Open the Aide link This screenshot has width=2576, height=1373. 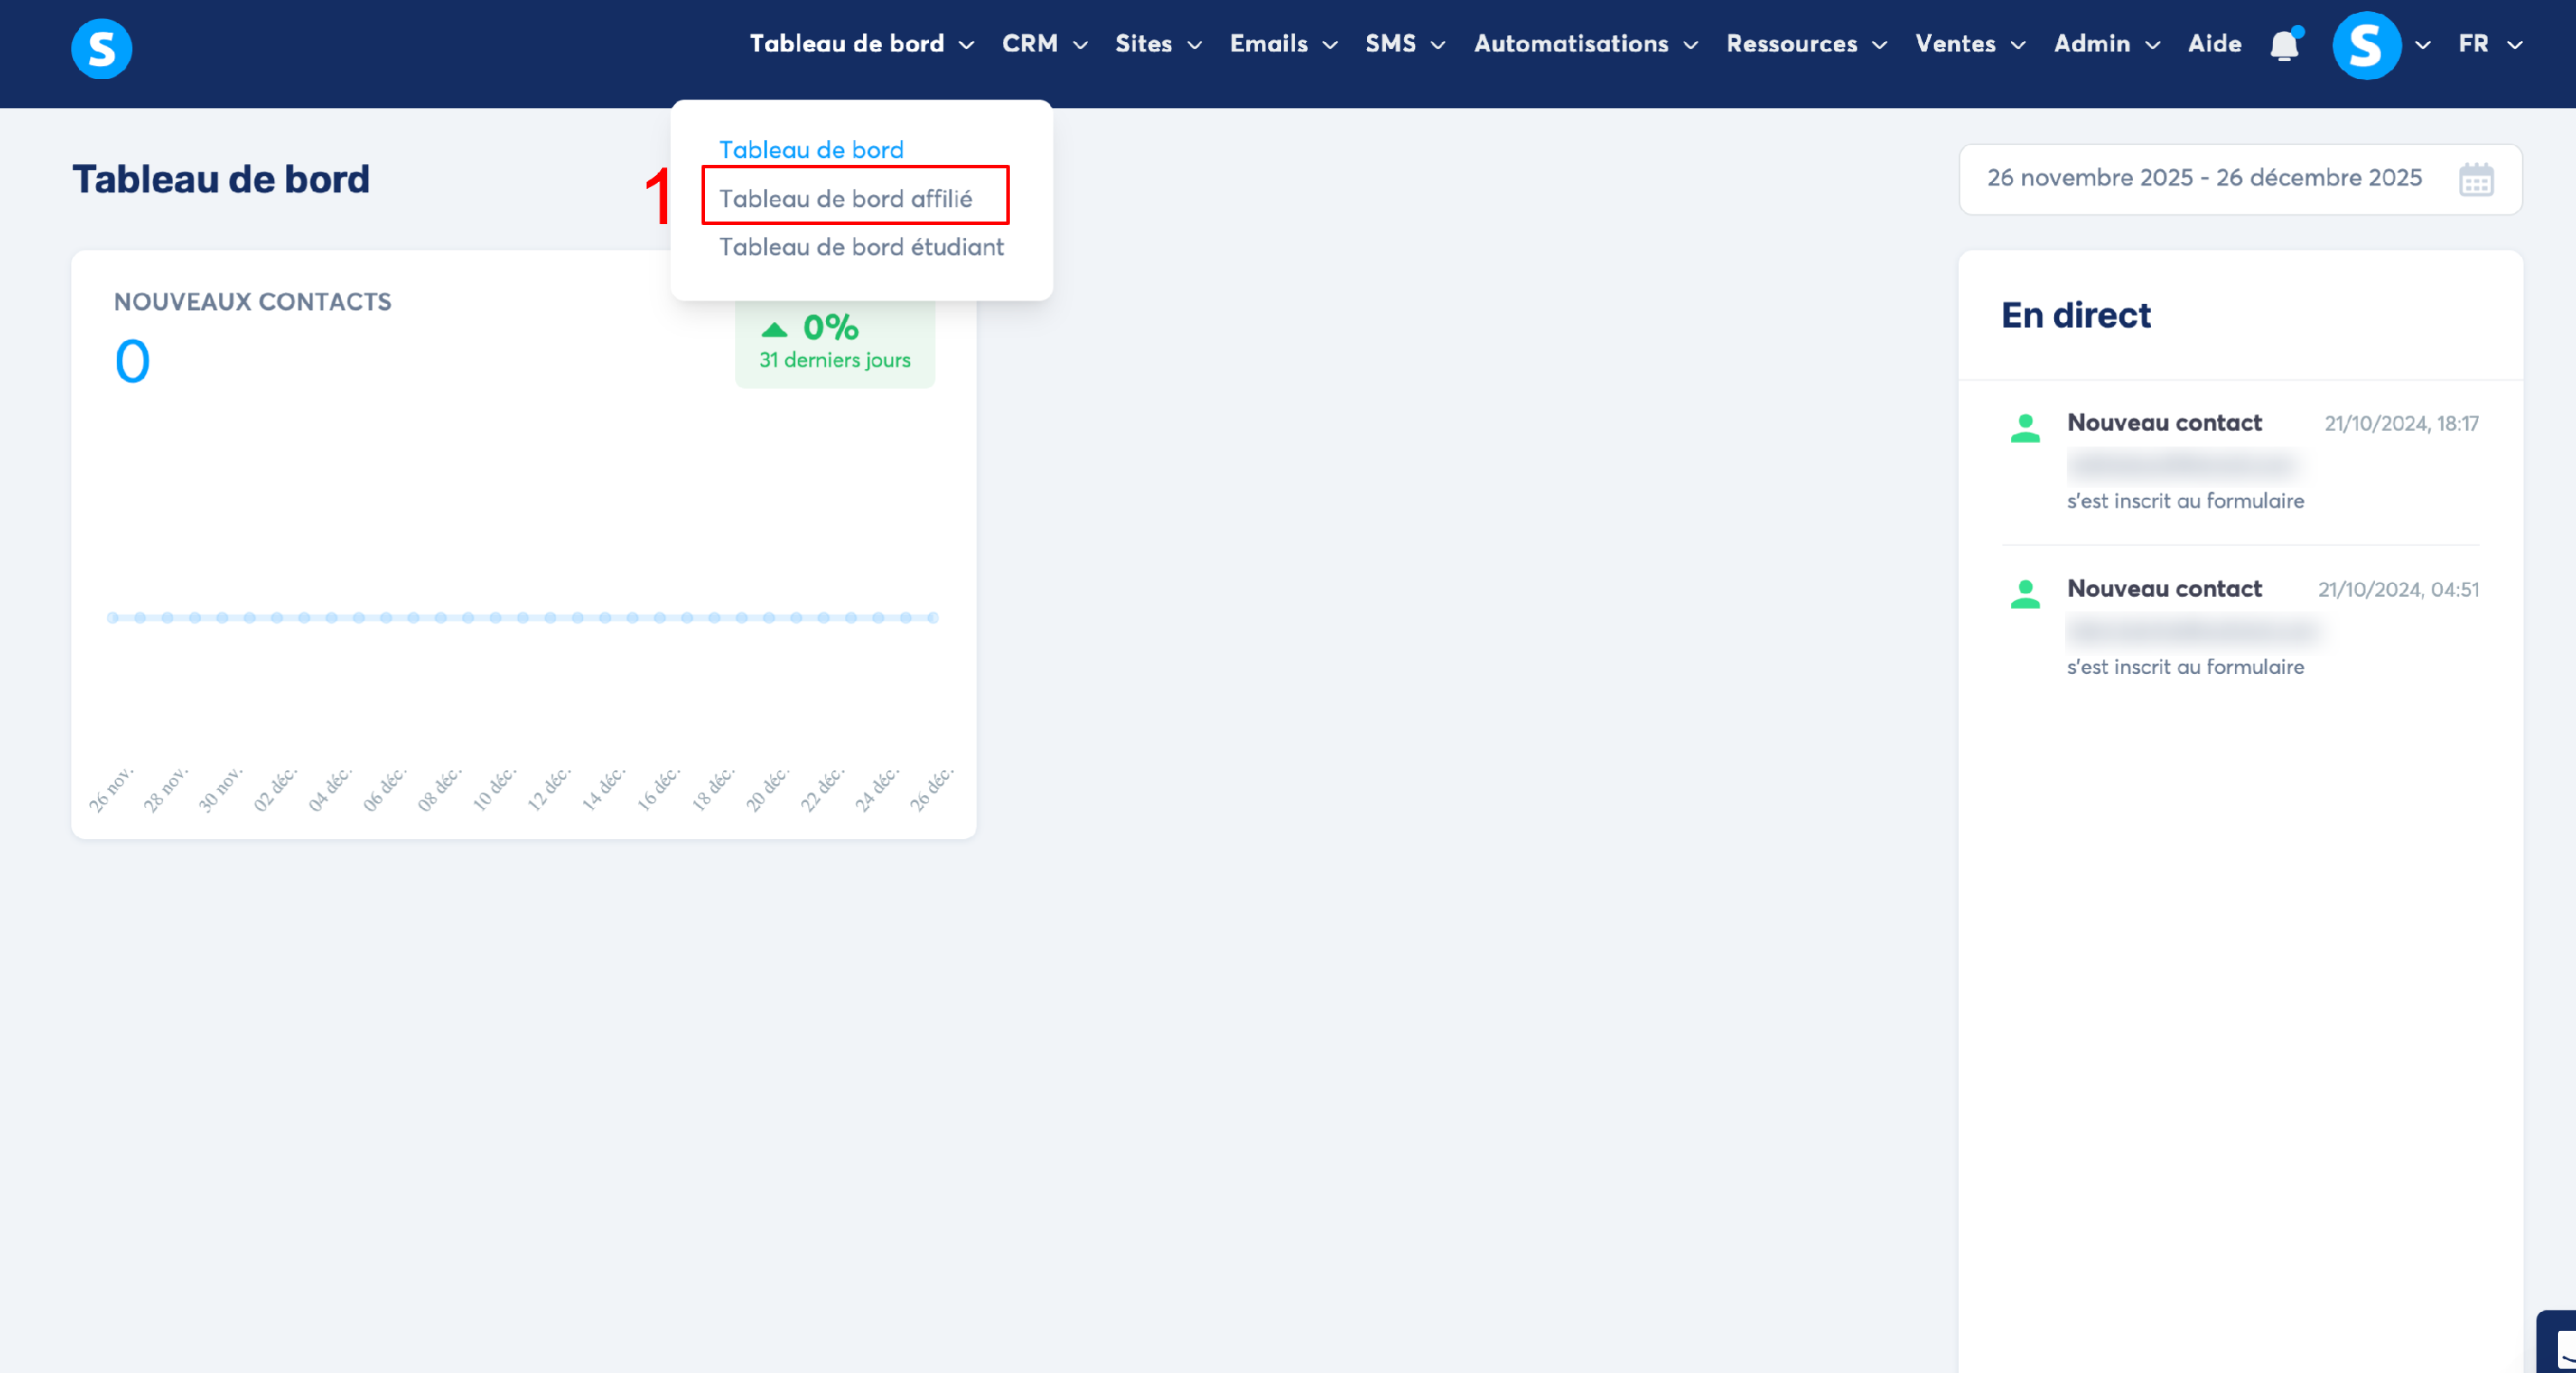pos(2214,44)
